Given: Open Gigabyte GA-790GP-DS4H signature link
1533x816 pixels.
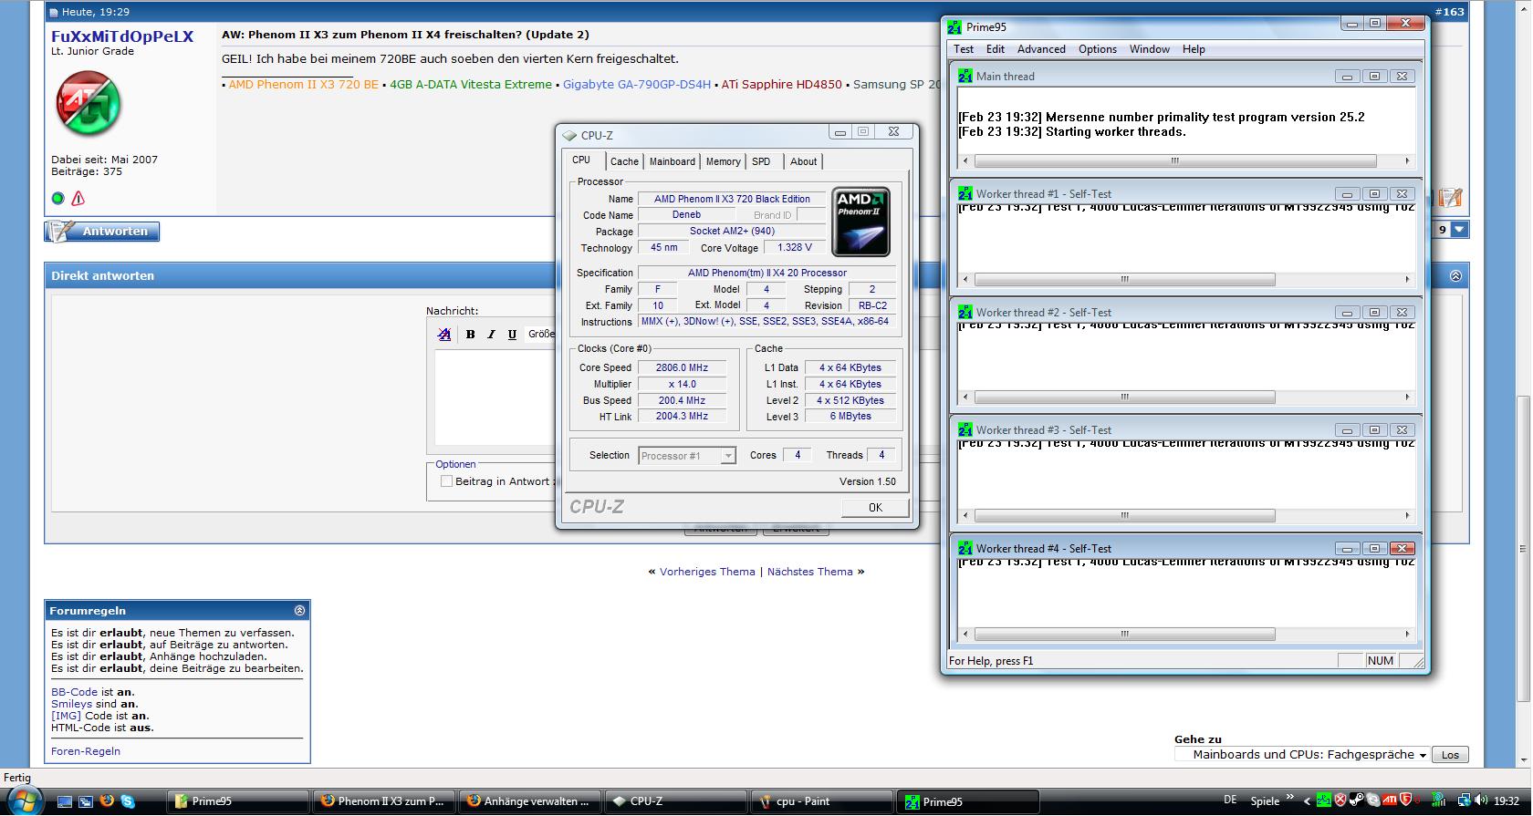Looking at the screenshot, I should click(636, 84).
